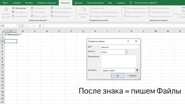Open Logical functions (Логические)
The height and width of the screenshot is (104, 185).
pos(39,8)
